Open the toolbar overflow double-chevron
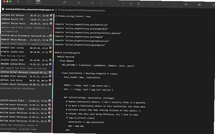 point(213,5)
